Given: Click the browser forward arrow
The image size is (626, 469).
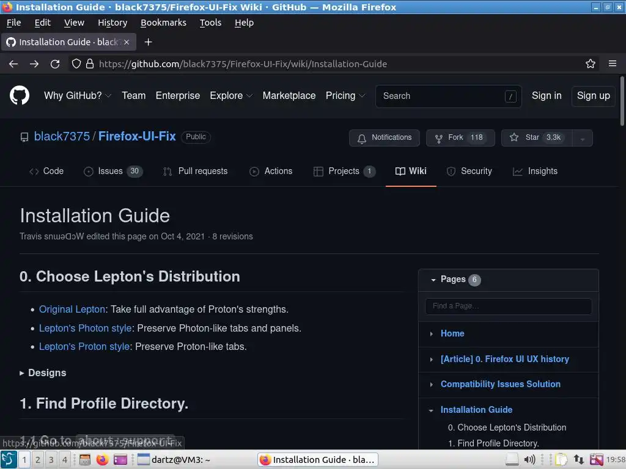Looking at the screenshot, I should click(x=34, y=64).
